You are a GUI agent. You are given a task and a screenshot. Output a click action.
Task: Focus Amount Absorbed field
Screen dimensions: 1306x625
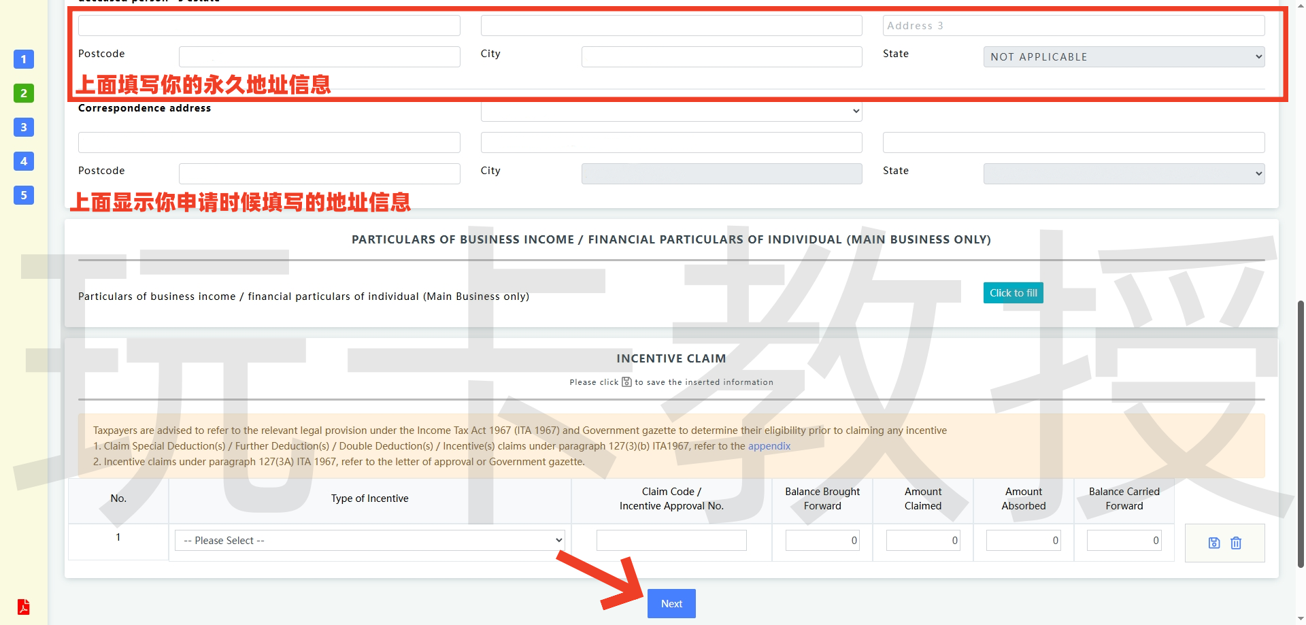click(x=1024, y=541)
